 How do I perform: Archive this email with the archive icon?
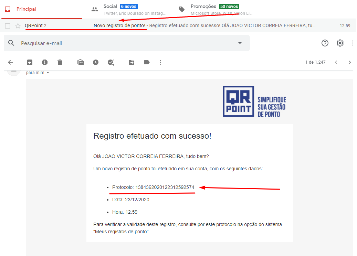(x=30, y=62)
